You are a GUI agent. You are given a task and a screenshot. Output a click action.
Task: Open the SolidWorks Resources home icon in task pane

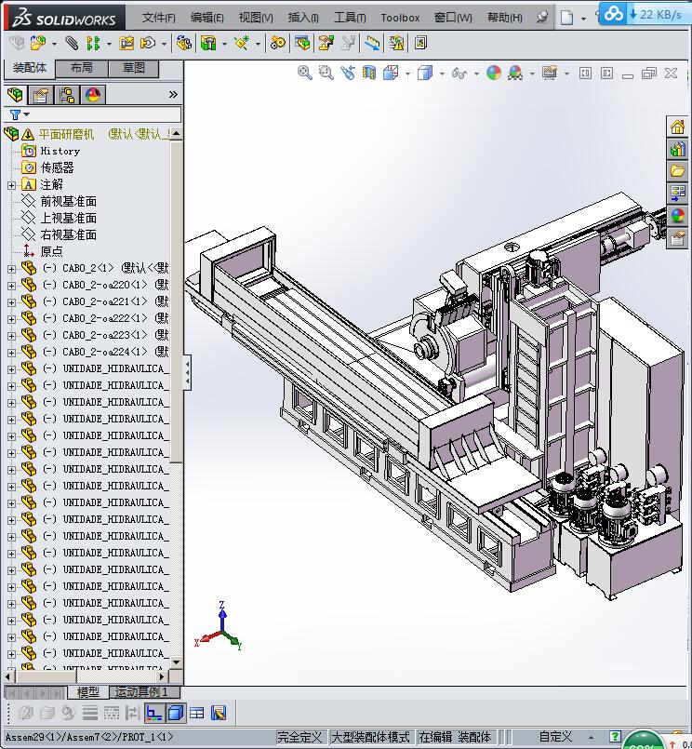677,127
